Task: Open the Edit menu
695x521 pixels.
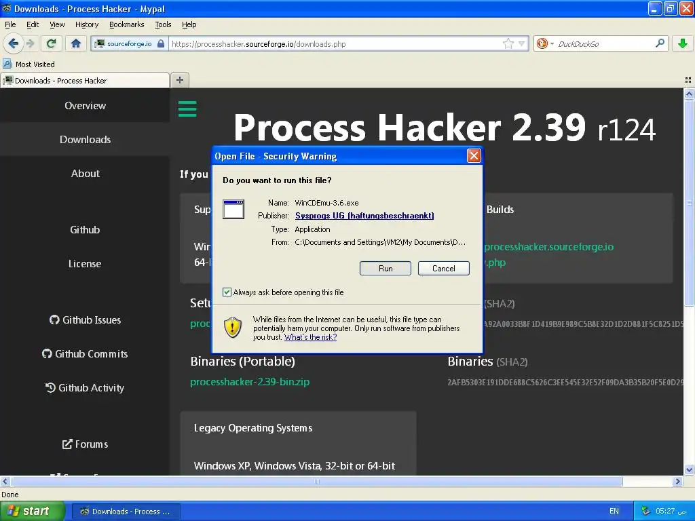Action: (33, 24)
